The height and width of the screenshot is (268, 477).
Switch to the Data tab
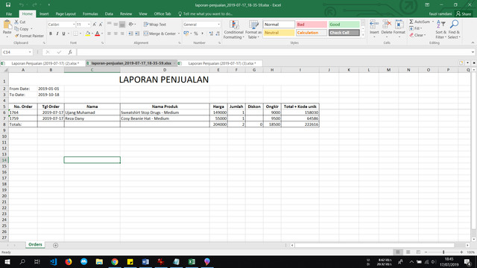coord(109,14)
